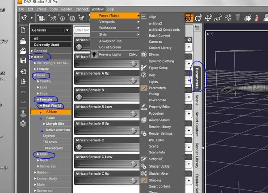Save the scene with floppy icon
The height and width of the screenshot is (193, 268).
click(23, 60)
